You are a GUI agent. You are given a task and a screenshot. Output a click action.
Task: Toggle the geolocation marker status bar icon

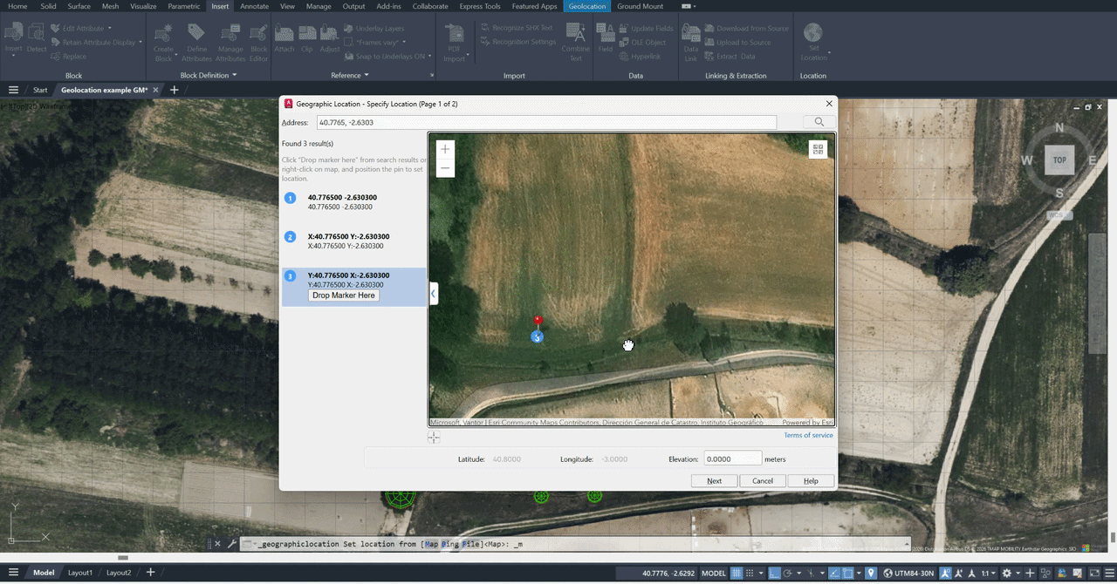click(x=870, y=573)
